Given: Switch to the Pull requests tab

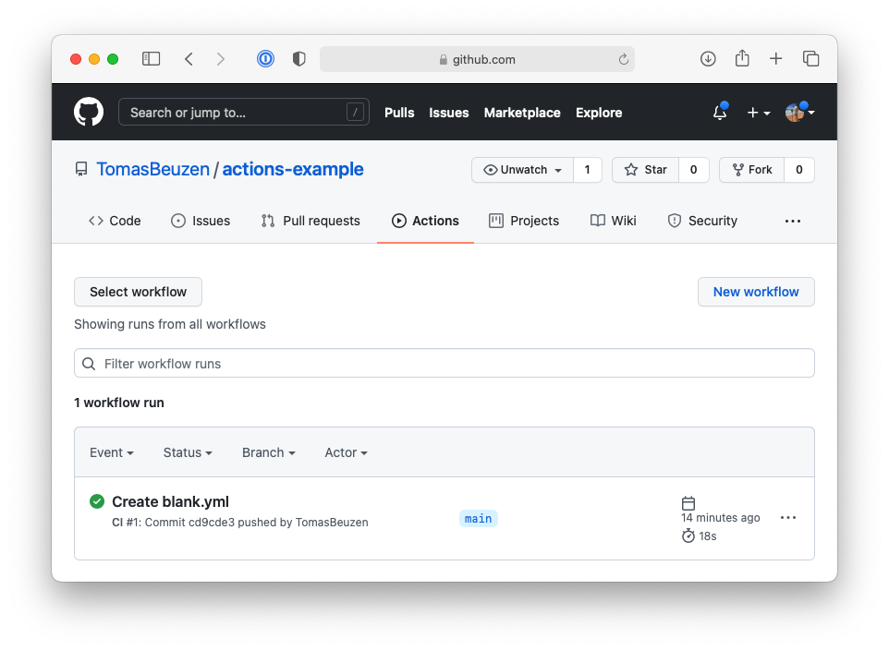Looking at the screenshot, I should click(x=311, y=221).
